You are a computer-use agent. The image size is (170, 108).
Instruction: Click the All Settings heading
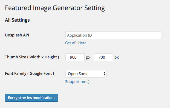tap(17, 20)
